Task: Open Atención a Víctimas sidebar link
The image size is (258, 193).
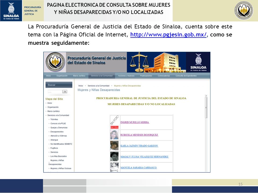Action: (x=59, y=136)
